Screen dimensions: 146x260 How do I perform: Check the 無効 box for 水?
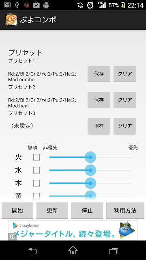[x=36, y=170]
